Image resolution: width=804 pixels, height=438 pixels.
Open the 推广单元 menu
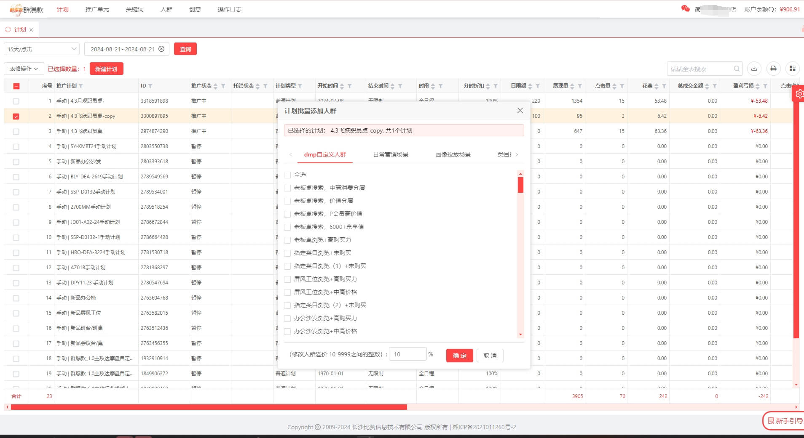[97, 9]
